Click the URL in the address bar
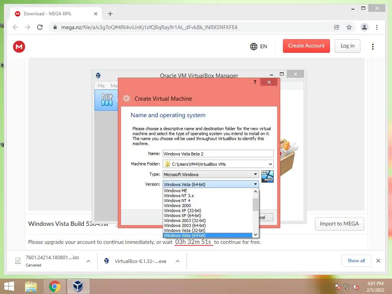 point(149,27)
